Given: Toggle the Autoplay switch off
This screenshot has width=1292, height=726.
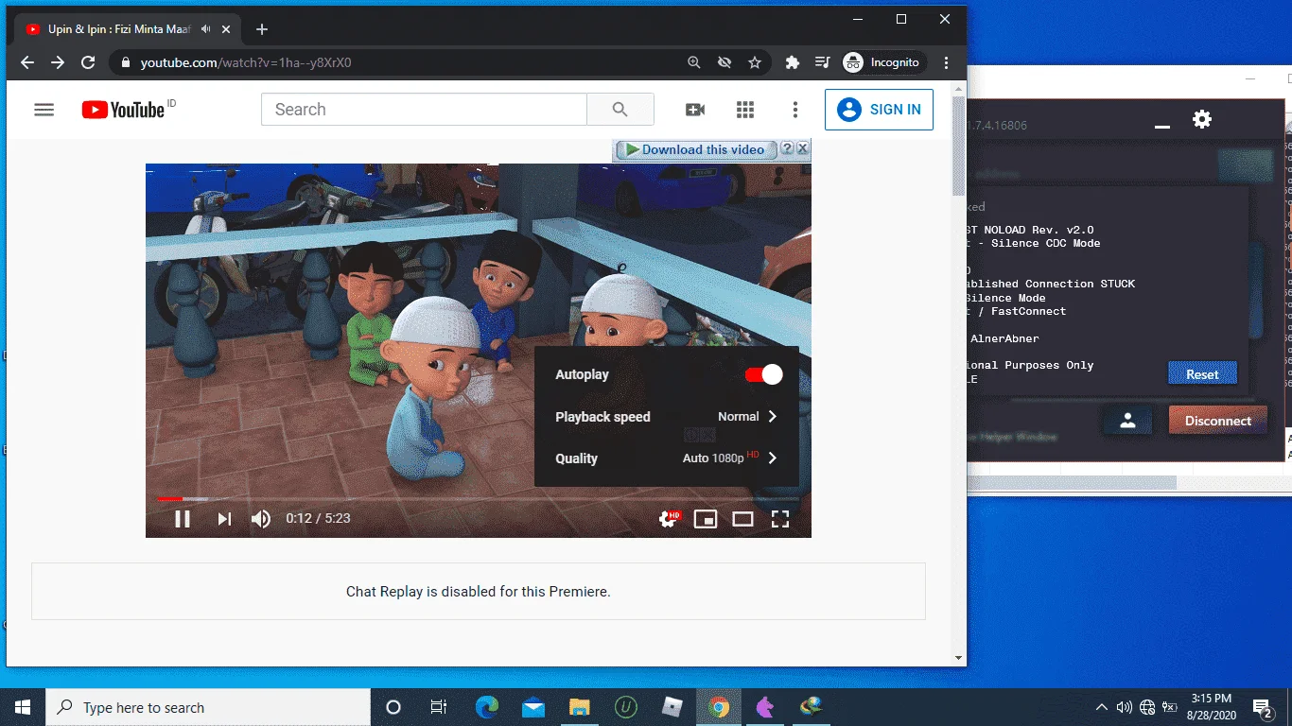Looking at the screenshot, I should pos(764,375).
